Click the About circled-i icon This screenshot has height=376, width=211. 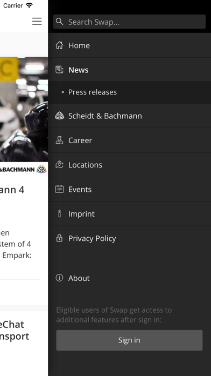coord(59,278)
